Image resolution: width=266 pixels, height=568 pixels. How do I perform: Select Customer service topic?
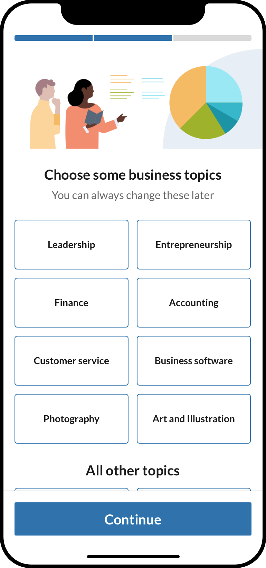click(x=72, y=361)
